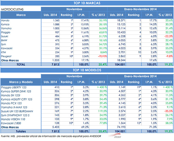174x141 pixels.
Task: Click models table Otras Marcas units 5.403
Action: [x=56, y=127]
